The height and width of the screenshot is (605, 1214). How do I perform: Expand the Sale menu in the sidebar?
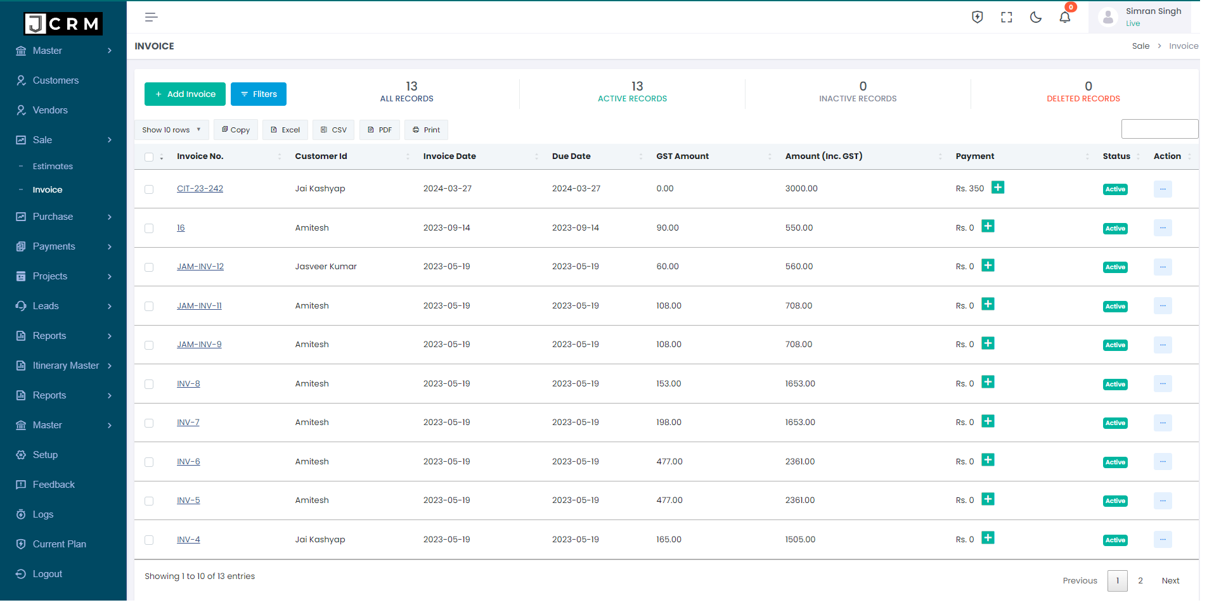(42, 139)
